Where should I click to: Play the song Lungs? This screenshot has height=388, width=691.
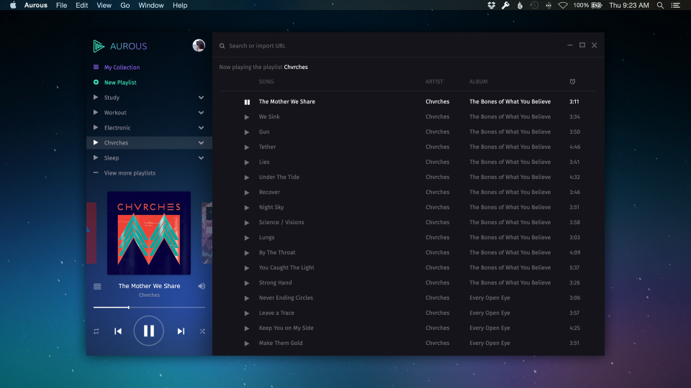(x=247, y=238)
